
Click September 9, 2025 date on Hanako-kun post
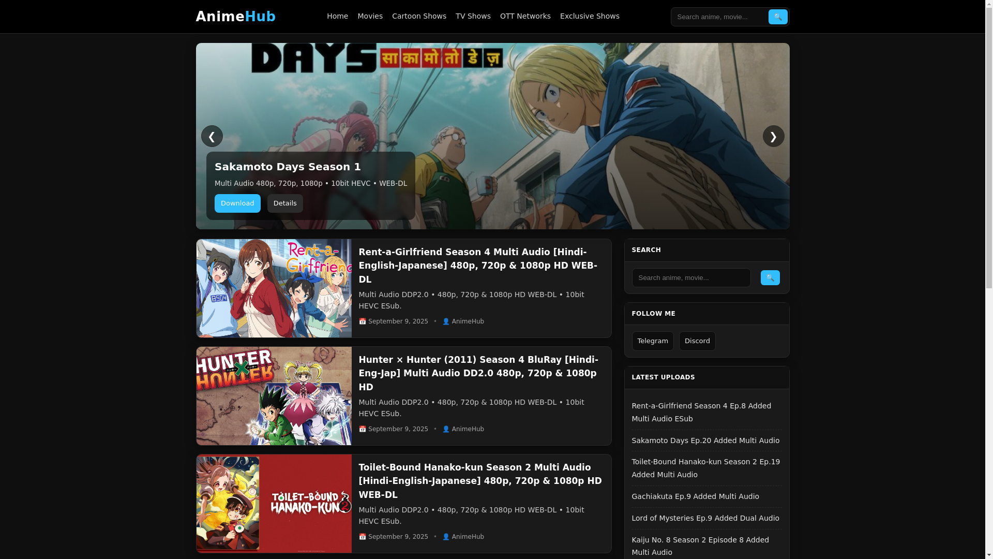[398, 537]
